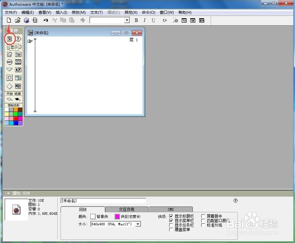Toggle 显示标题栏 checkbox
The height and width of the screenshot is (243, 295).
click(x=171, y=216)
